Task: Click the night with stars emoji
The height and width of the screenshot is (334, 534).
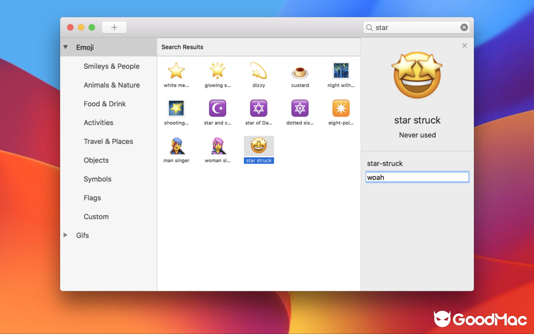Action: click(x=341, y=71)
